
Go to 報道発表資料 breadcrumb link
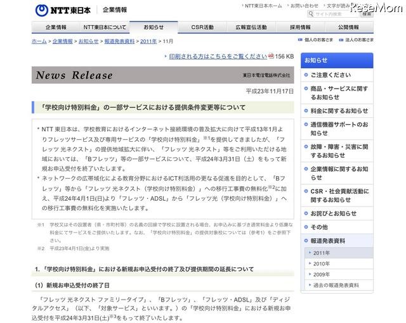[119, 41]
